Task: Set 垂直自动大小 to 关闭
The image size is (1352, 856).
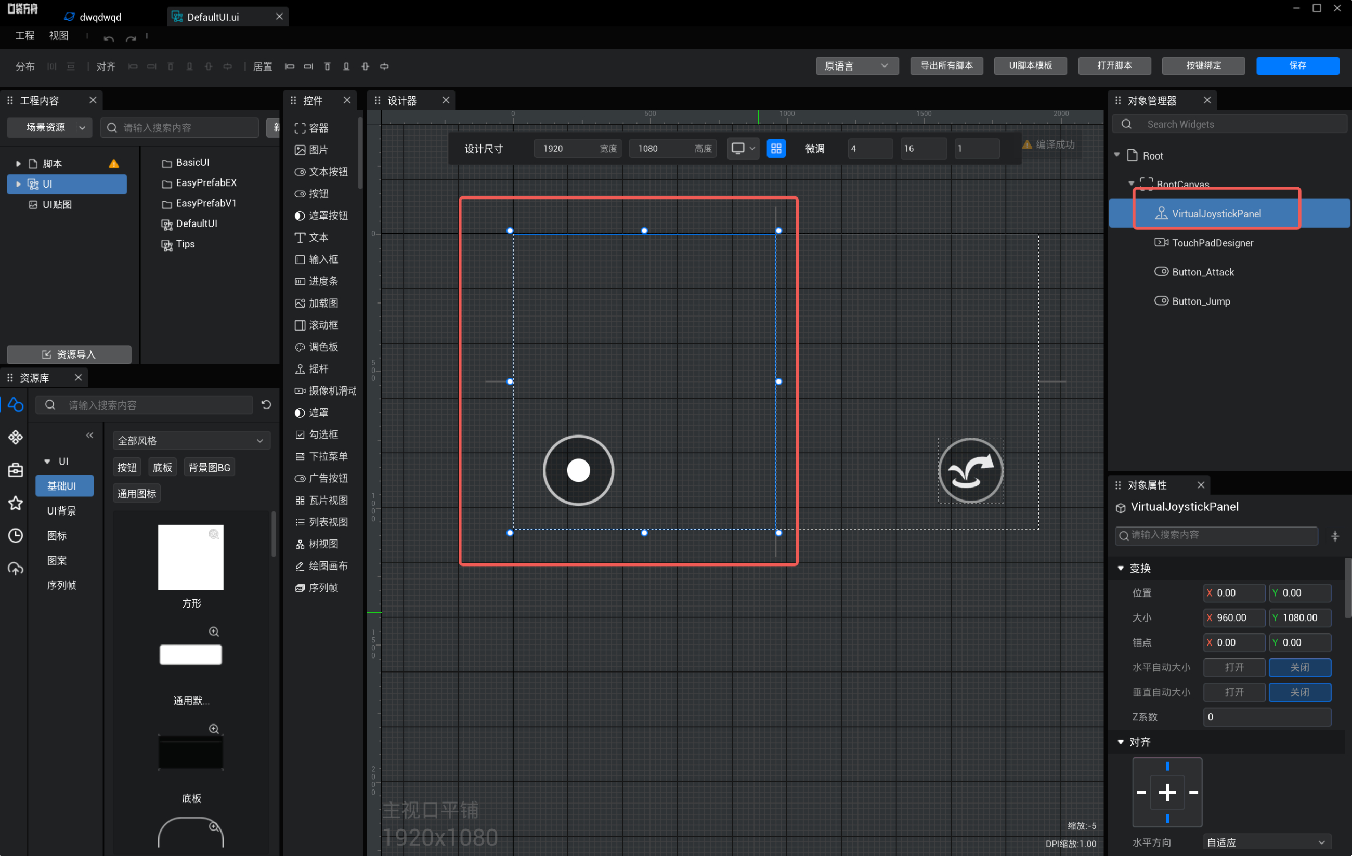Action: pos(1299,692)
